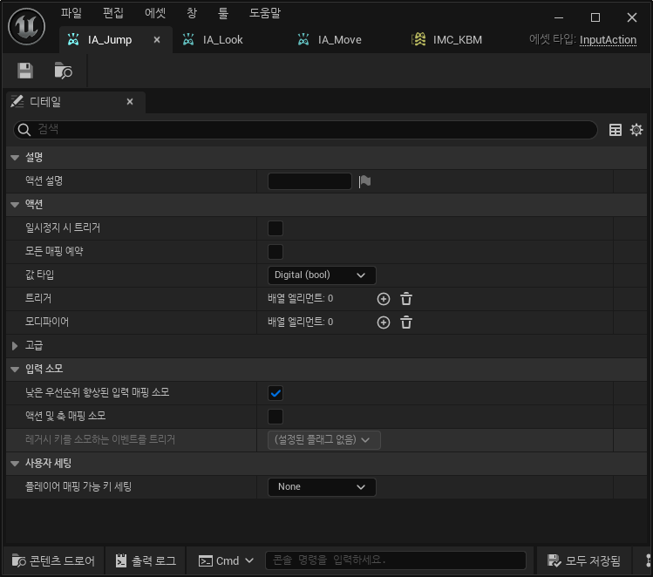Image resolution: width=653 pixels, height=577 pixels.
Task: Save the current asset with the floppy disk icon
Action: pyautogui.click(x=25, y=71)
